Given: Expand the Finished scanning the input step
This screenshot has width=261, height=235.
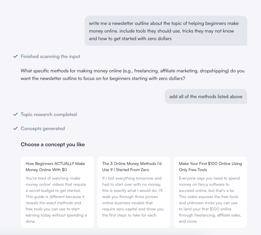Looking at the screenshot, I should point(50,56).
